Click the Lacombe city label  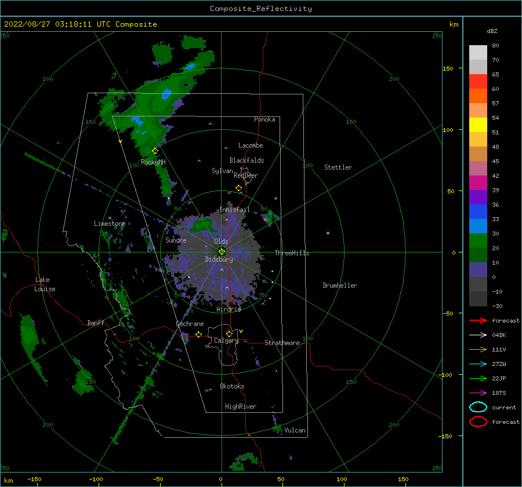pyautogui.click(x=251, y=145)
